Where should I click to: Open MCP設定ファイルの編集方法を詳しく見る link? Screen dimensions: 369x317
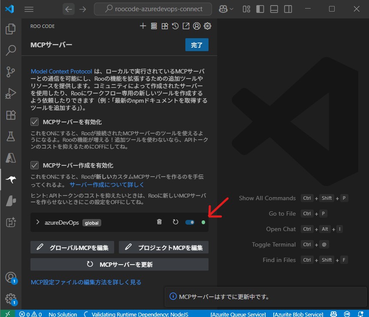point(86,282)
